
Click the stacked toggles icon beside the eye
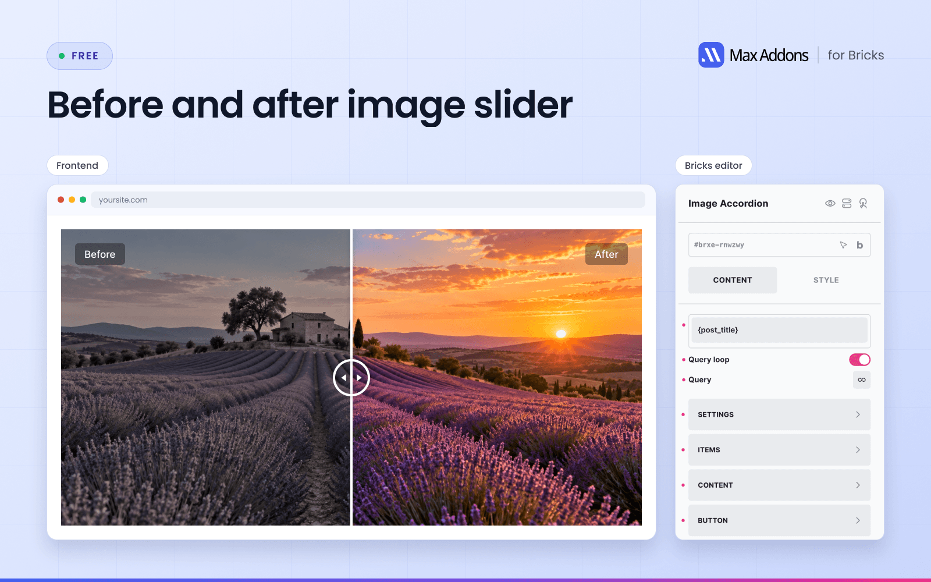847,203
